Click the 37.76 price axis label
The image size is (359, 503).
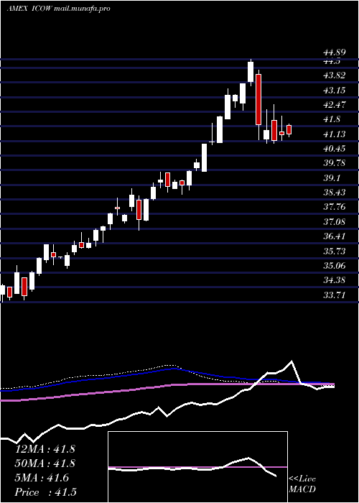tap(335, 207)
